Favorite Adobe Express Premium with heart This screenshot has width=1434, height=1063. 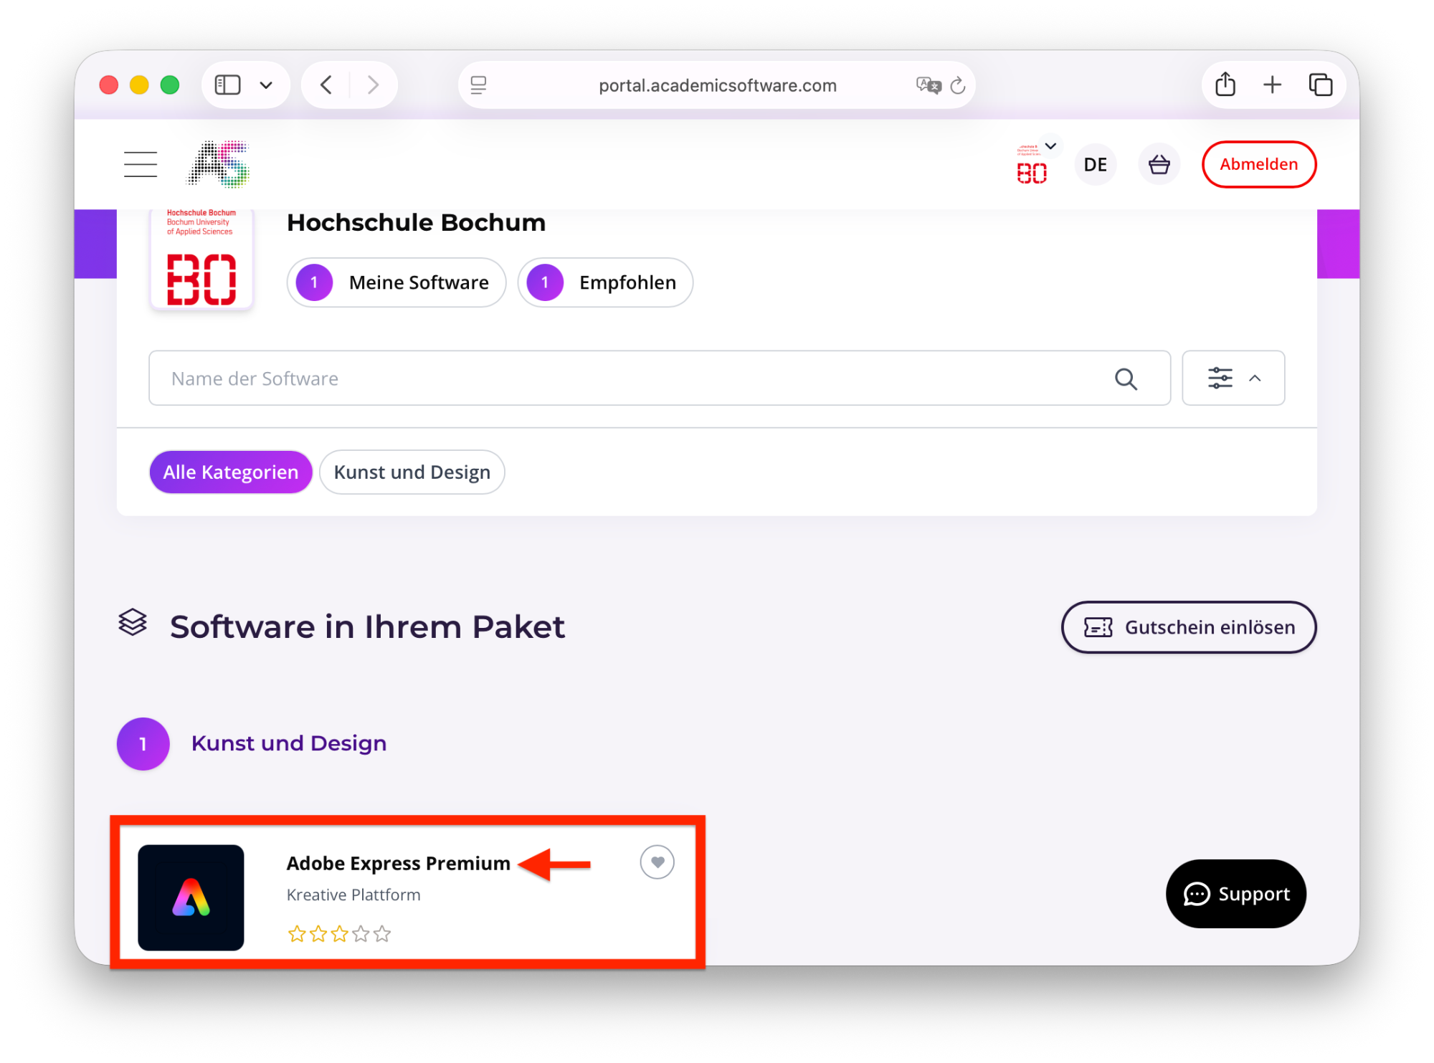click(x=657, y=862)
